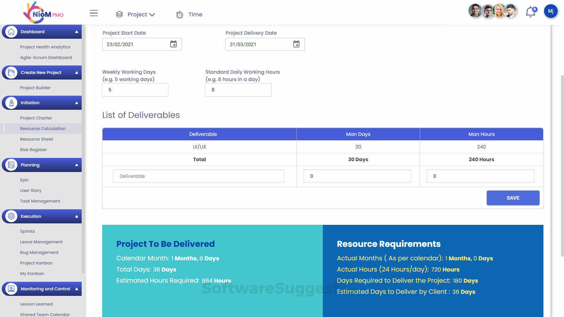
Task: Open the Resource Sheet page
Action: coord(36,139)
